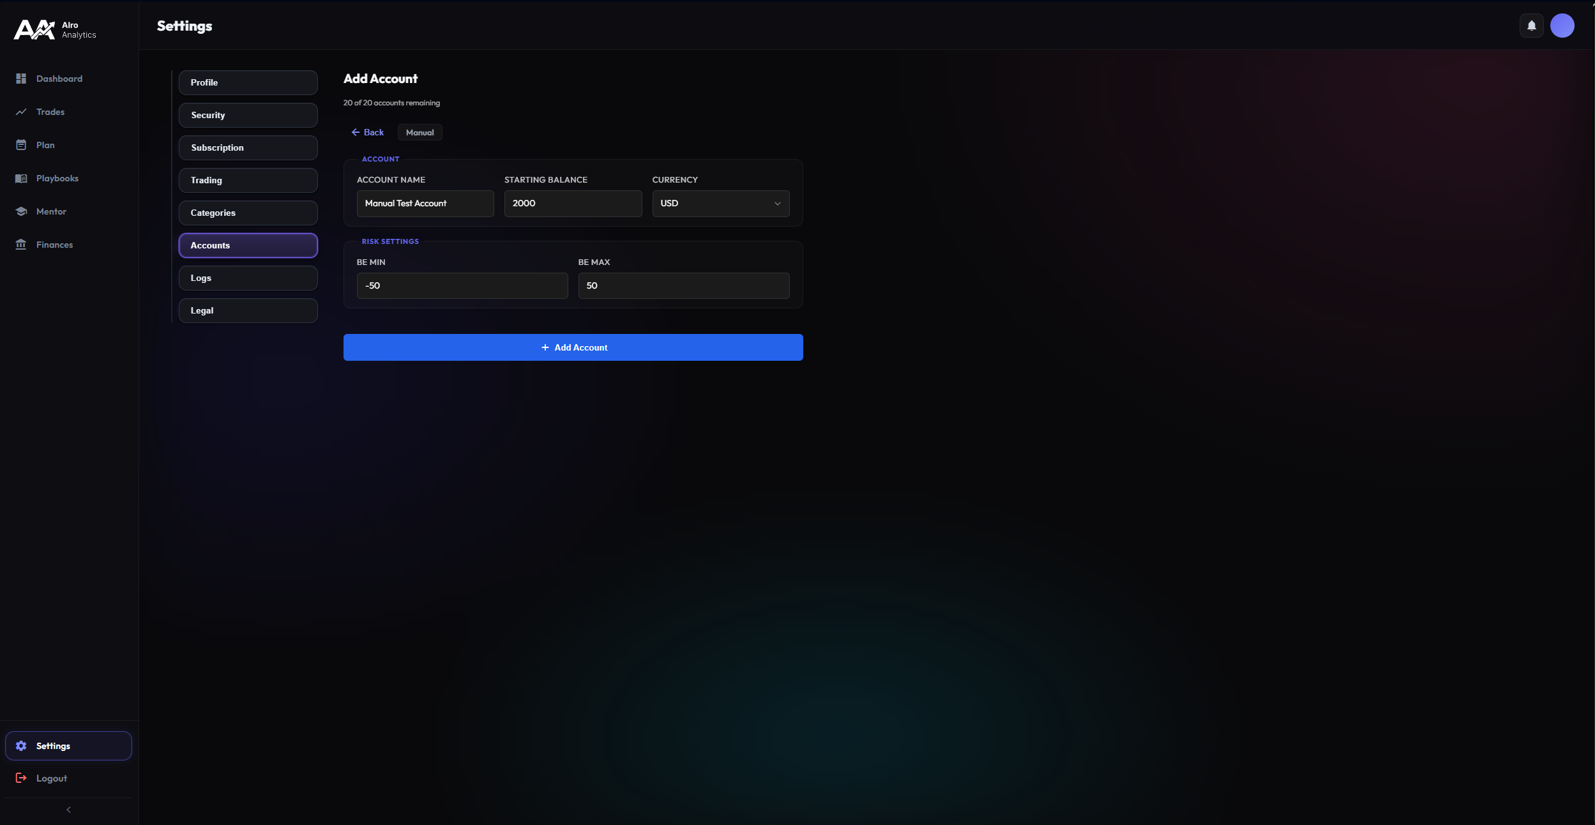Click the Playbooks book icon
The height and width of the screenshot is (825, 1595).
pos(21,178)
